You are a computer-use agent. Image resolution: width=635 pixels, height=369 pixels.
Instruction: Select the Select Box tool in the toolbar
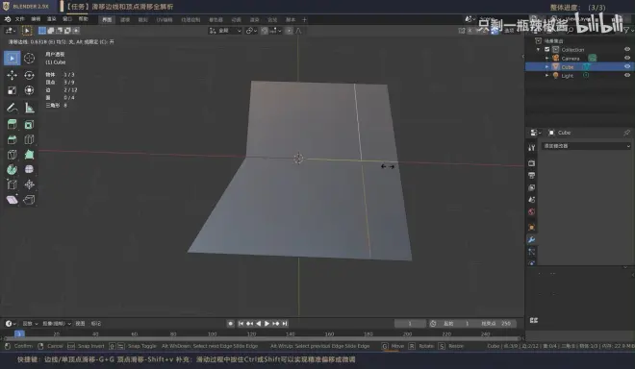tap(13, 59)
